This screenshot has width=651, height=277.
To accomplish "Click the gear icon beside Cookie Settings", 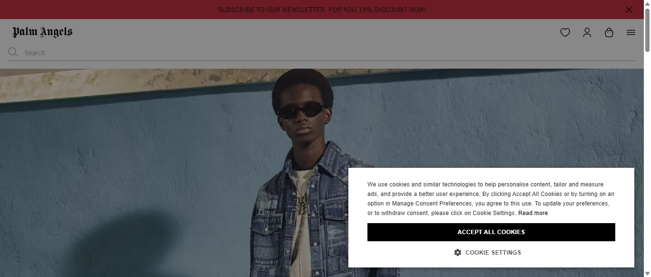I will 458,252.
